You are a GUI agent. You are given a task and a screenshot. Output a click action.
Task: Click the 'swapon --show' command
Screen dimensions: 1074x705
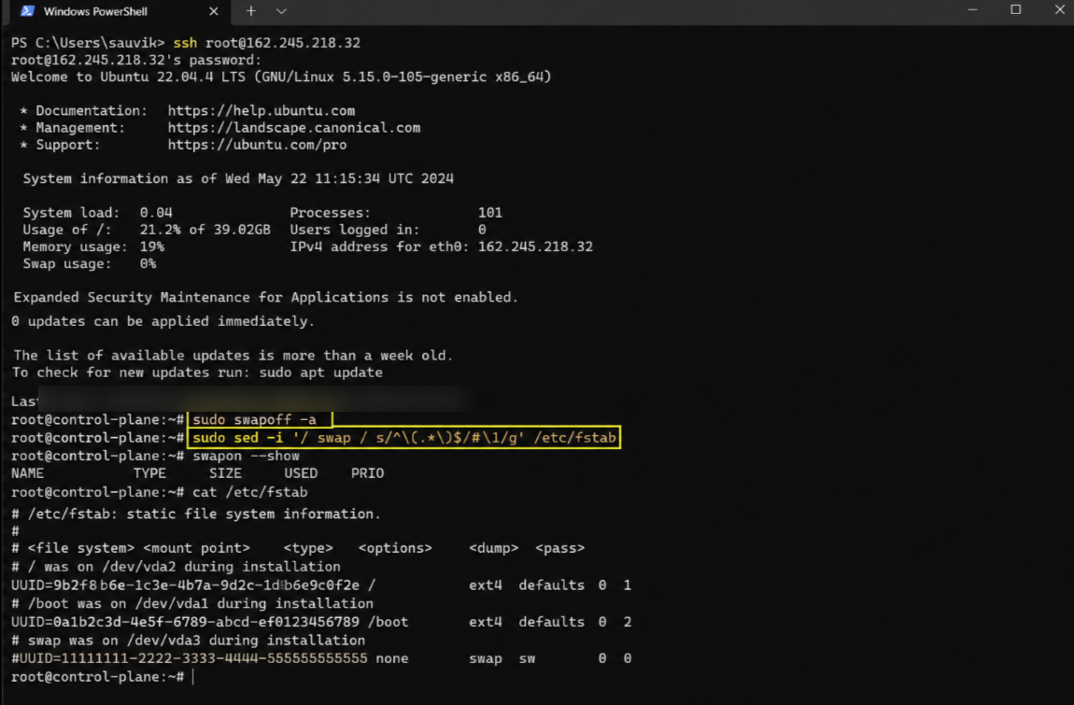pyautogui.click(x=246, y=456)
